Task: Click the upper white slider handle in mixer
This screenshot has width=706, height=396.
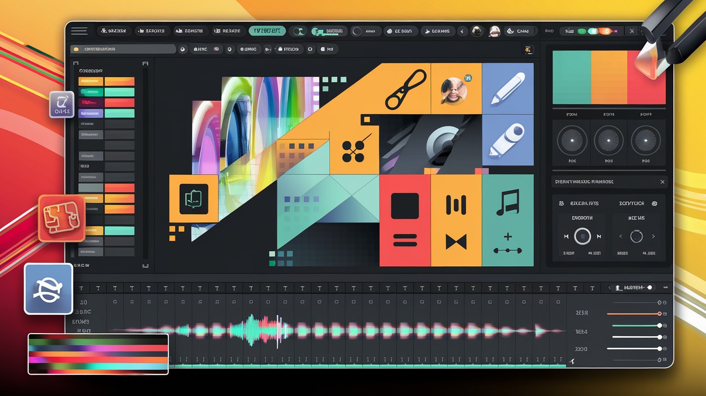Action: (659, 337)
